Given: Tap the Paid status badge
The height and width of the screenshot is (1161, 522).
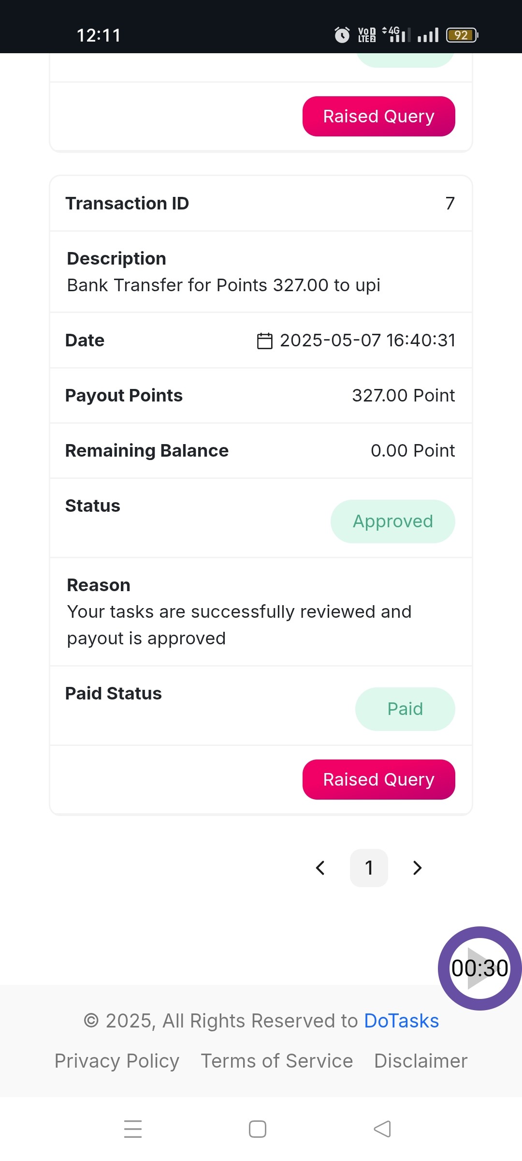Looking at the screenshot, I should [x=405, y=709].
